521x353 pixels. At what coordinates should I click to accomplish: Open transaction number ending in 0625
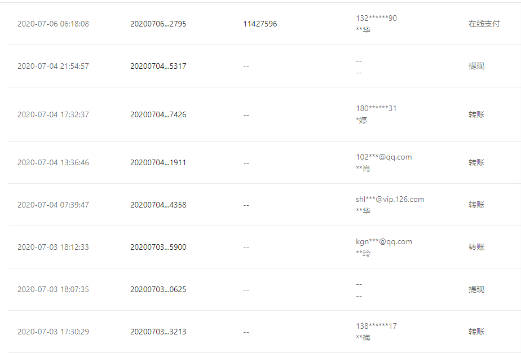tap(158, 289)
